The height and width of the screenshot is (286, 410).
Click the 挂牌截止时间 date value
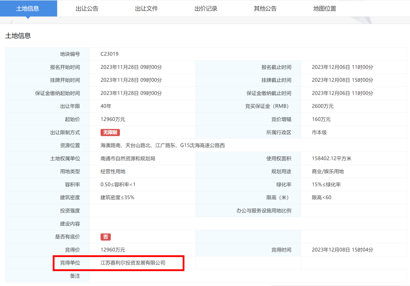(x=342, y=80)
